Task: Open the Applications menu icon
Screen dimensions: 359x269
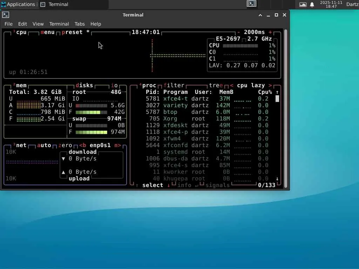Action: (4, 4)
